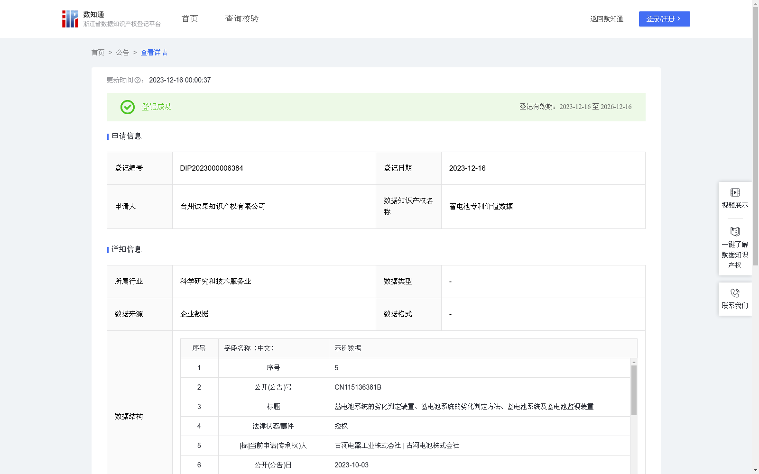Click the [标]当前申请(专利权)人 field cell
Image resolution: width=759 pixels, height=474 pixels.
[273, 446]
